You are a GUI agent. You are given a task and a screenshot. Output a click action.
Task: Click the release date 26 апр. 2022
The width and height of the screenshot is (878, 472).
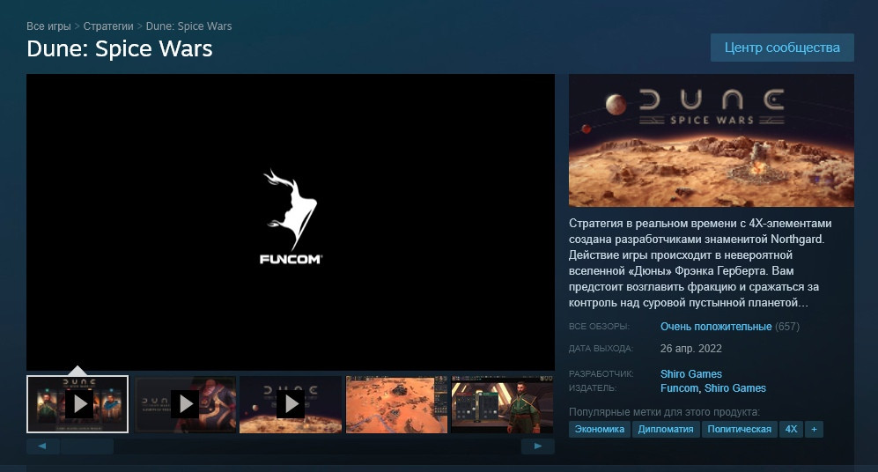click(x=691, y=348)
